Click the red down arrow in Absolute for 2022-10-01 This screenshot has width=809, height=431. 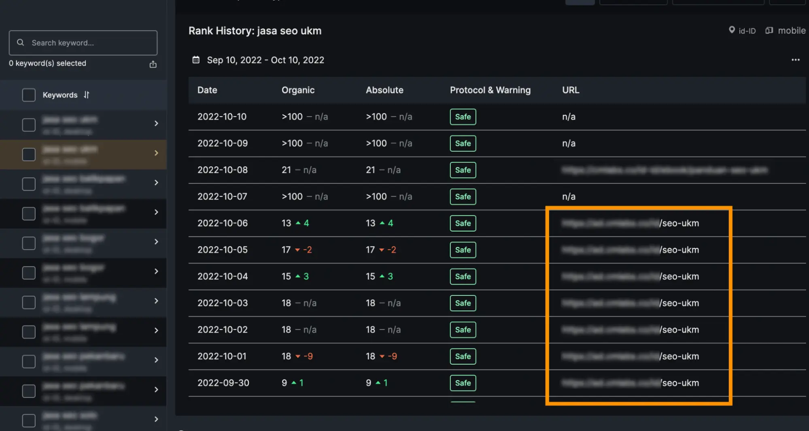382,357
